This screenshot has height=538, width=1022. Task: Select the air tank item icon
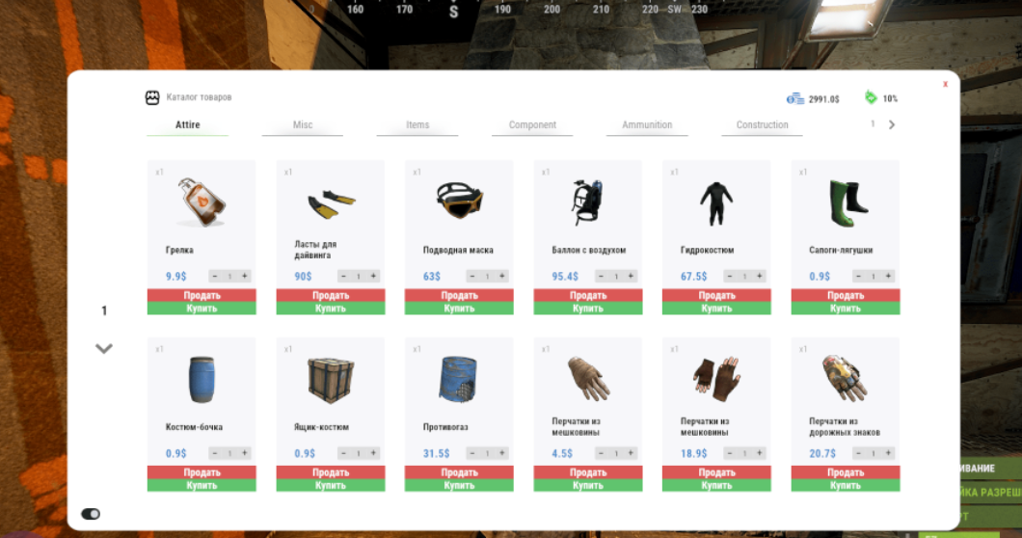tap(586, 202)
